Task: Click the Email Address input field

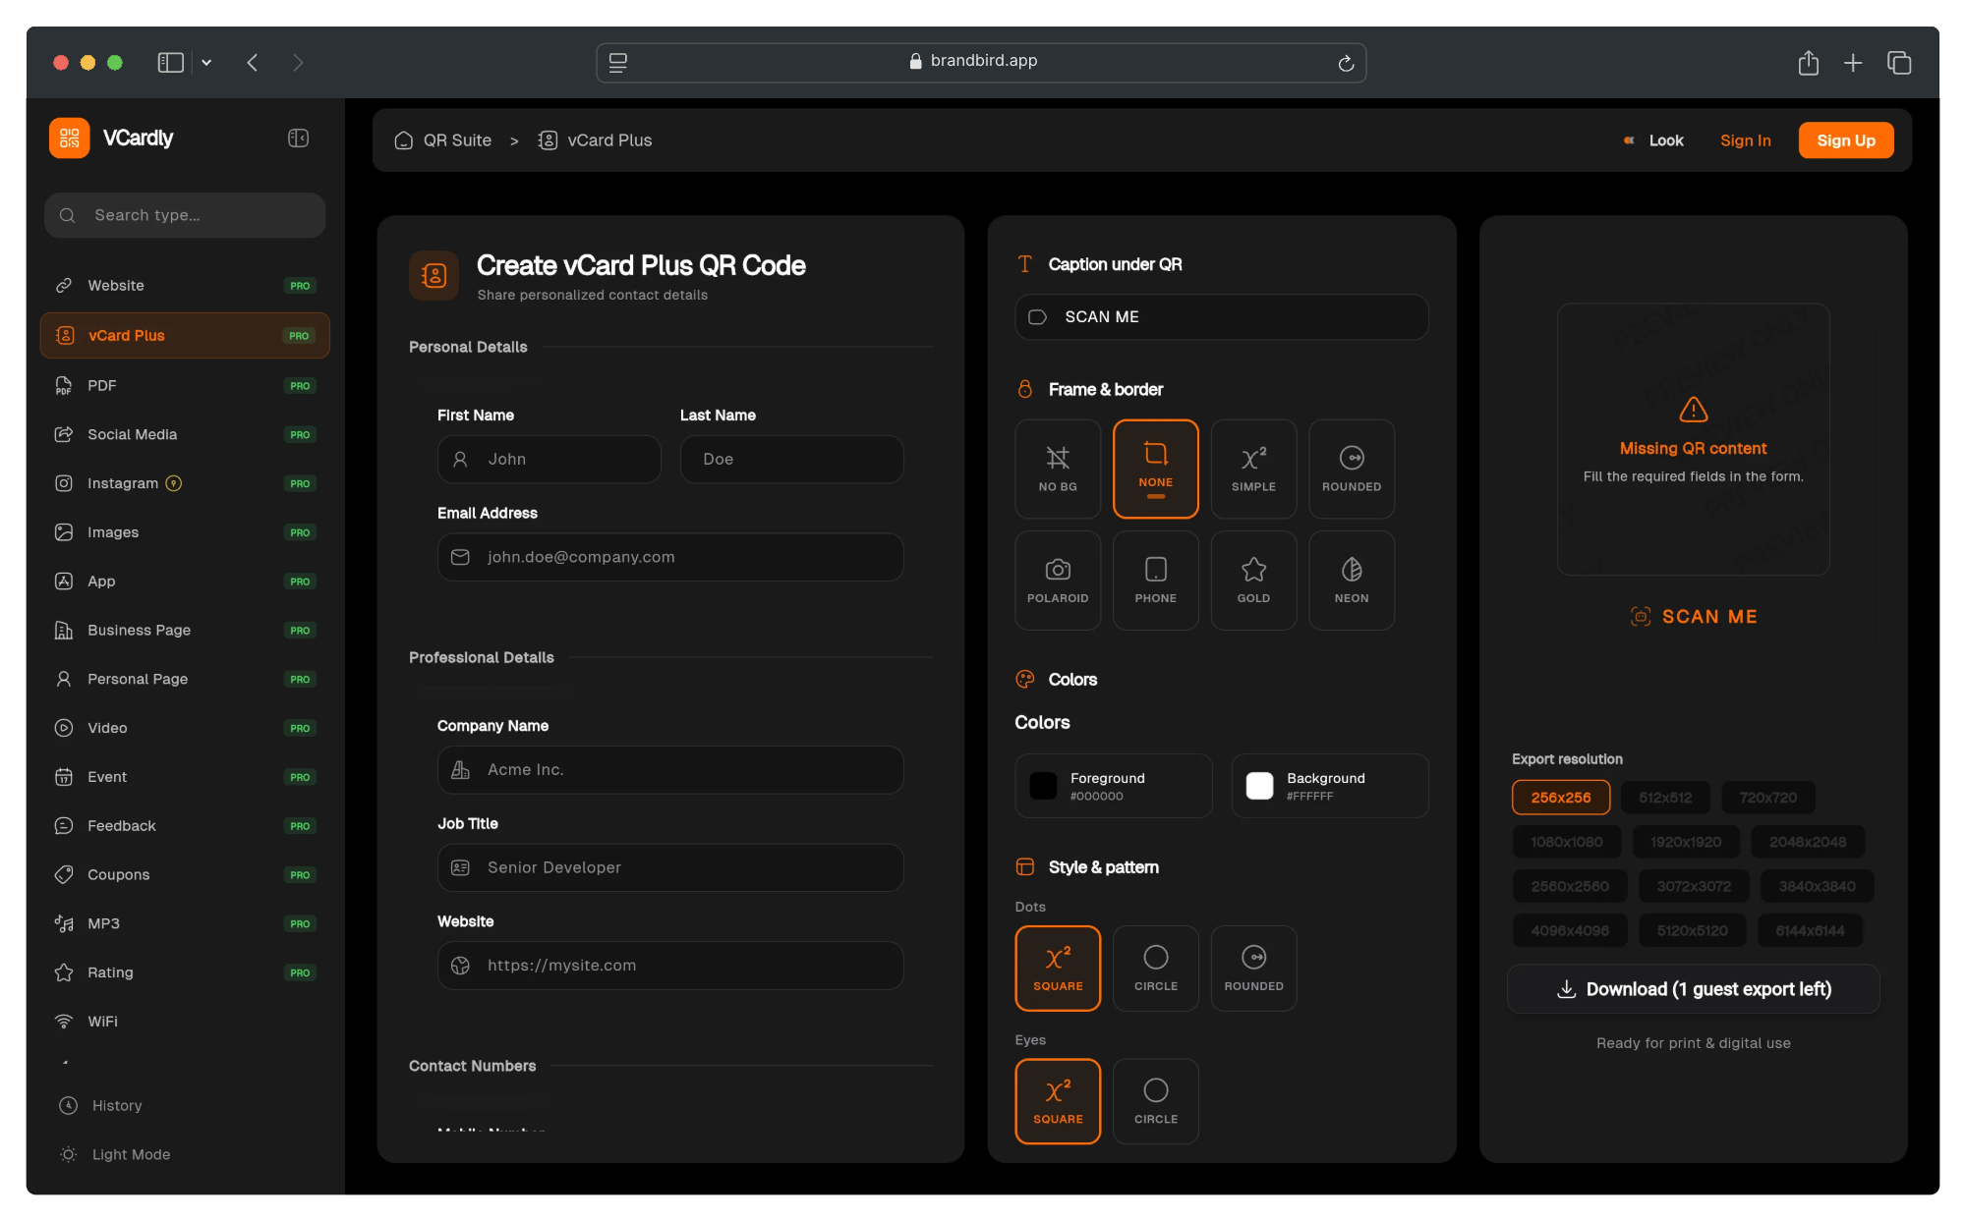Action: [x=670, y=557]
